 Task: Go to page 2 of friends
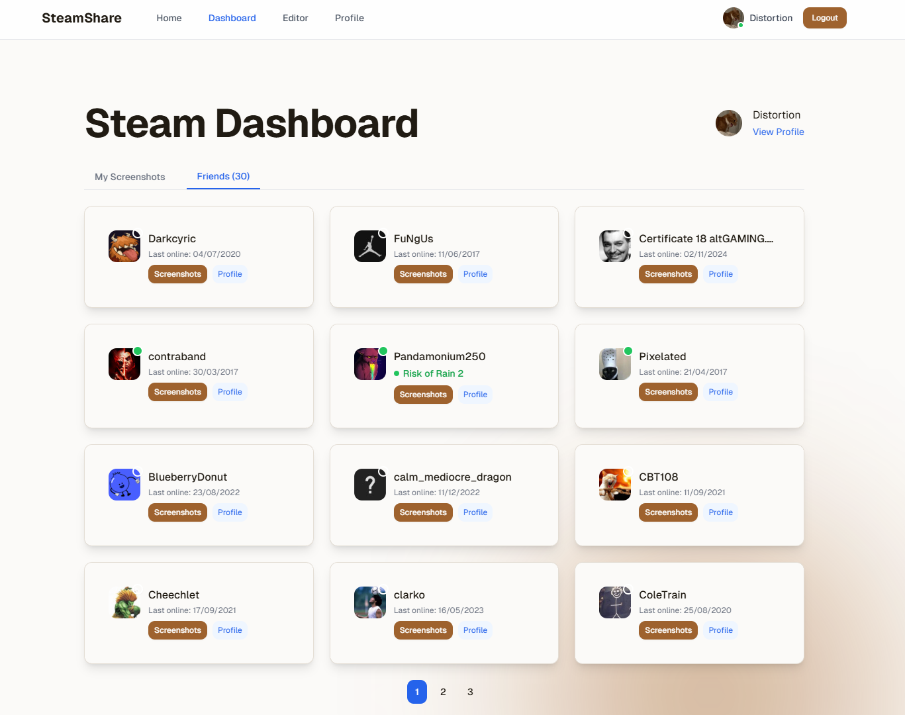tap(443, 692)
